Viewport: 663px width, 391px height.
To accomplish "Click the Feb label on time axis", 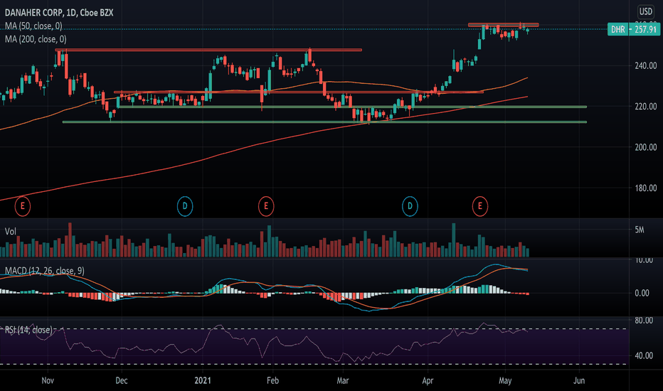I will pos(272,380).
